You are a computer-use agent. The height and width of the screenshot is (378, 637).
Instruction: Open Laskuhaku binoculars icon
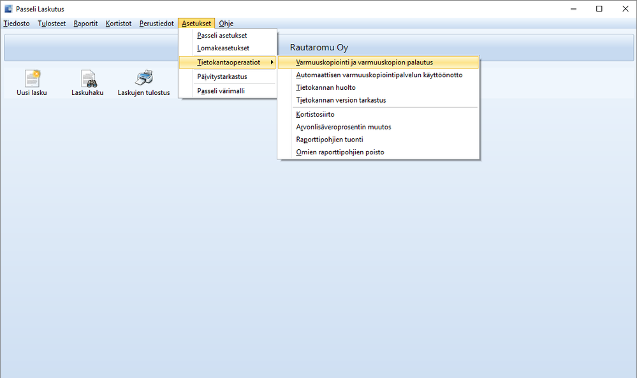88,78
